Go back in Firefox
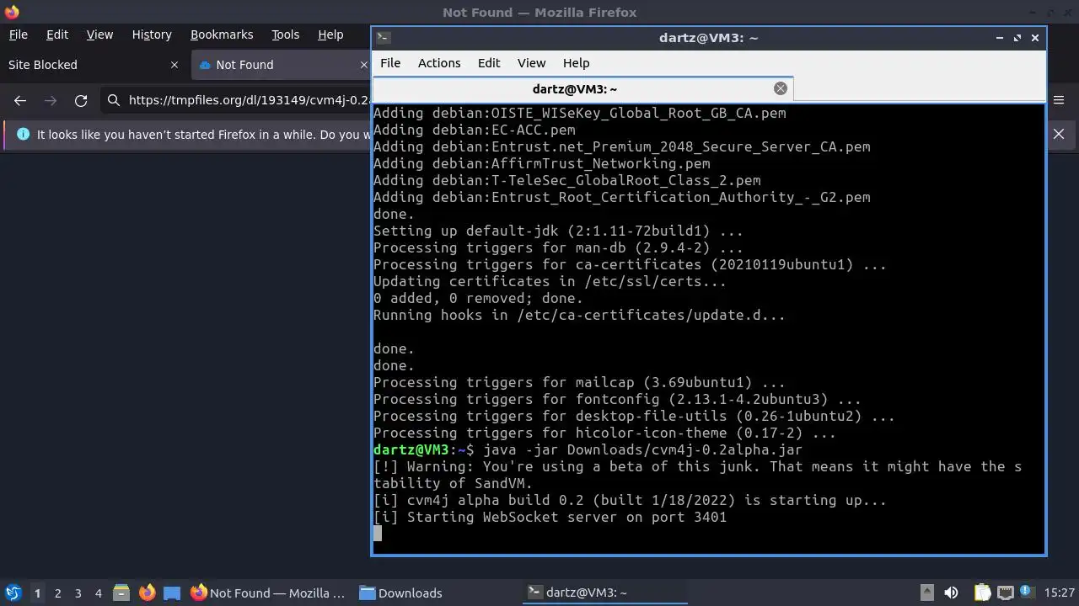The image size is (1079, 606). 20,100
